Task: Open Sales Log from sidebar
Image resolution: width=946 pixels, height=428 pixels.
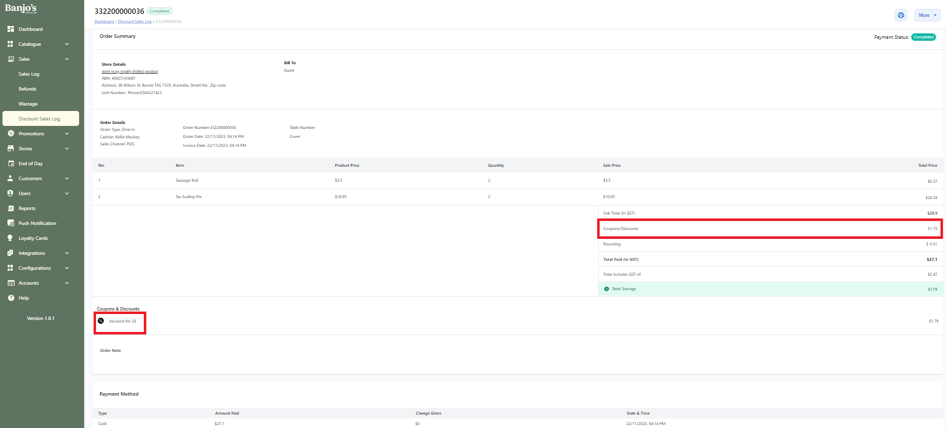Action: [x=29, y=74]
